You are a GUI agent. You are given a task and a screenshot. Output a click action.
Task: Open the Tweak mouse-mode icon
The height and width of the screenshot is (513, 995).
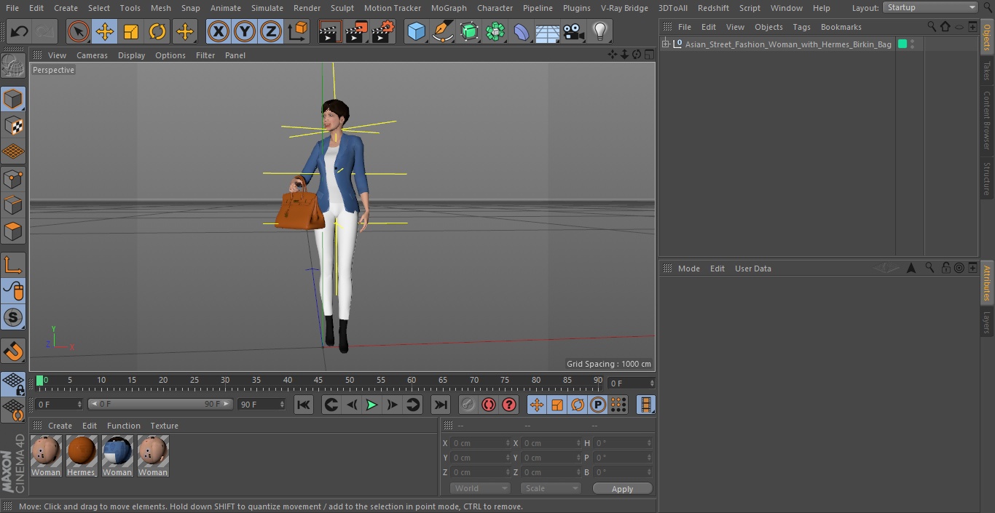[13, 291]
